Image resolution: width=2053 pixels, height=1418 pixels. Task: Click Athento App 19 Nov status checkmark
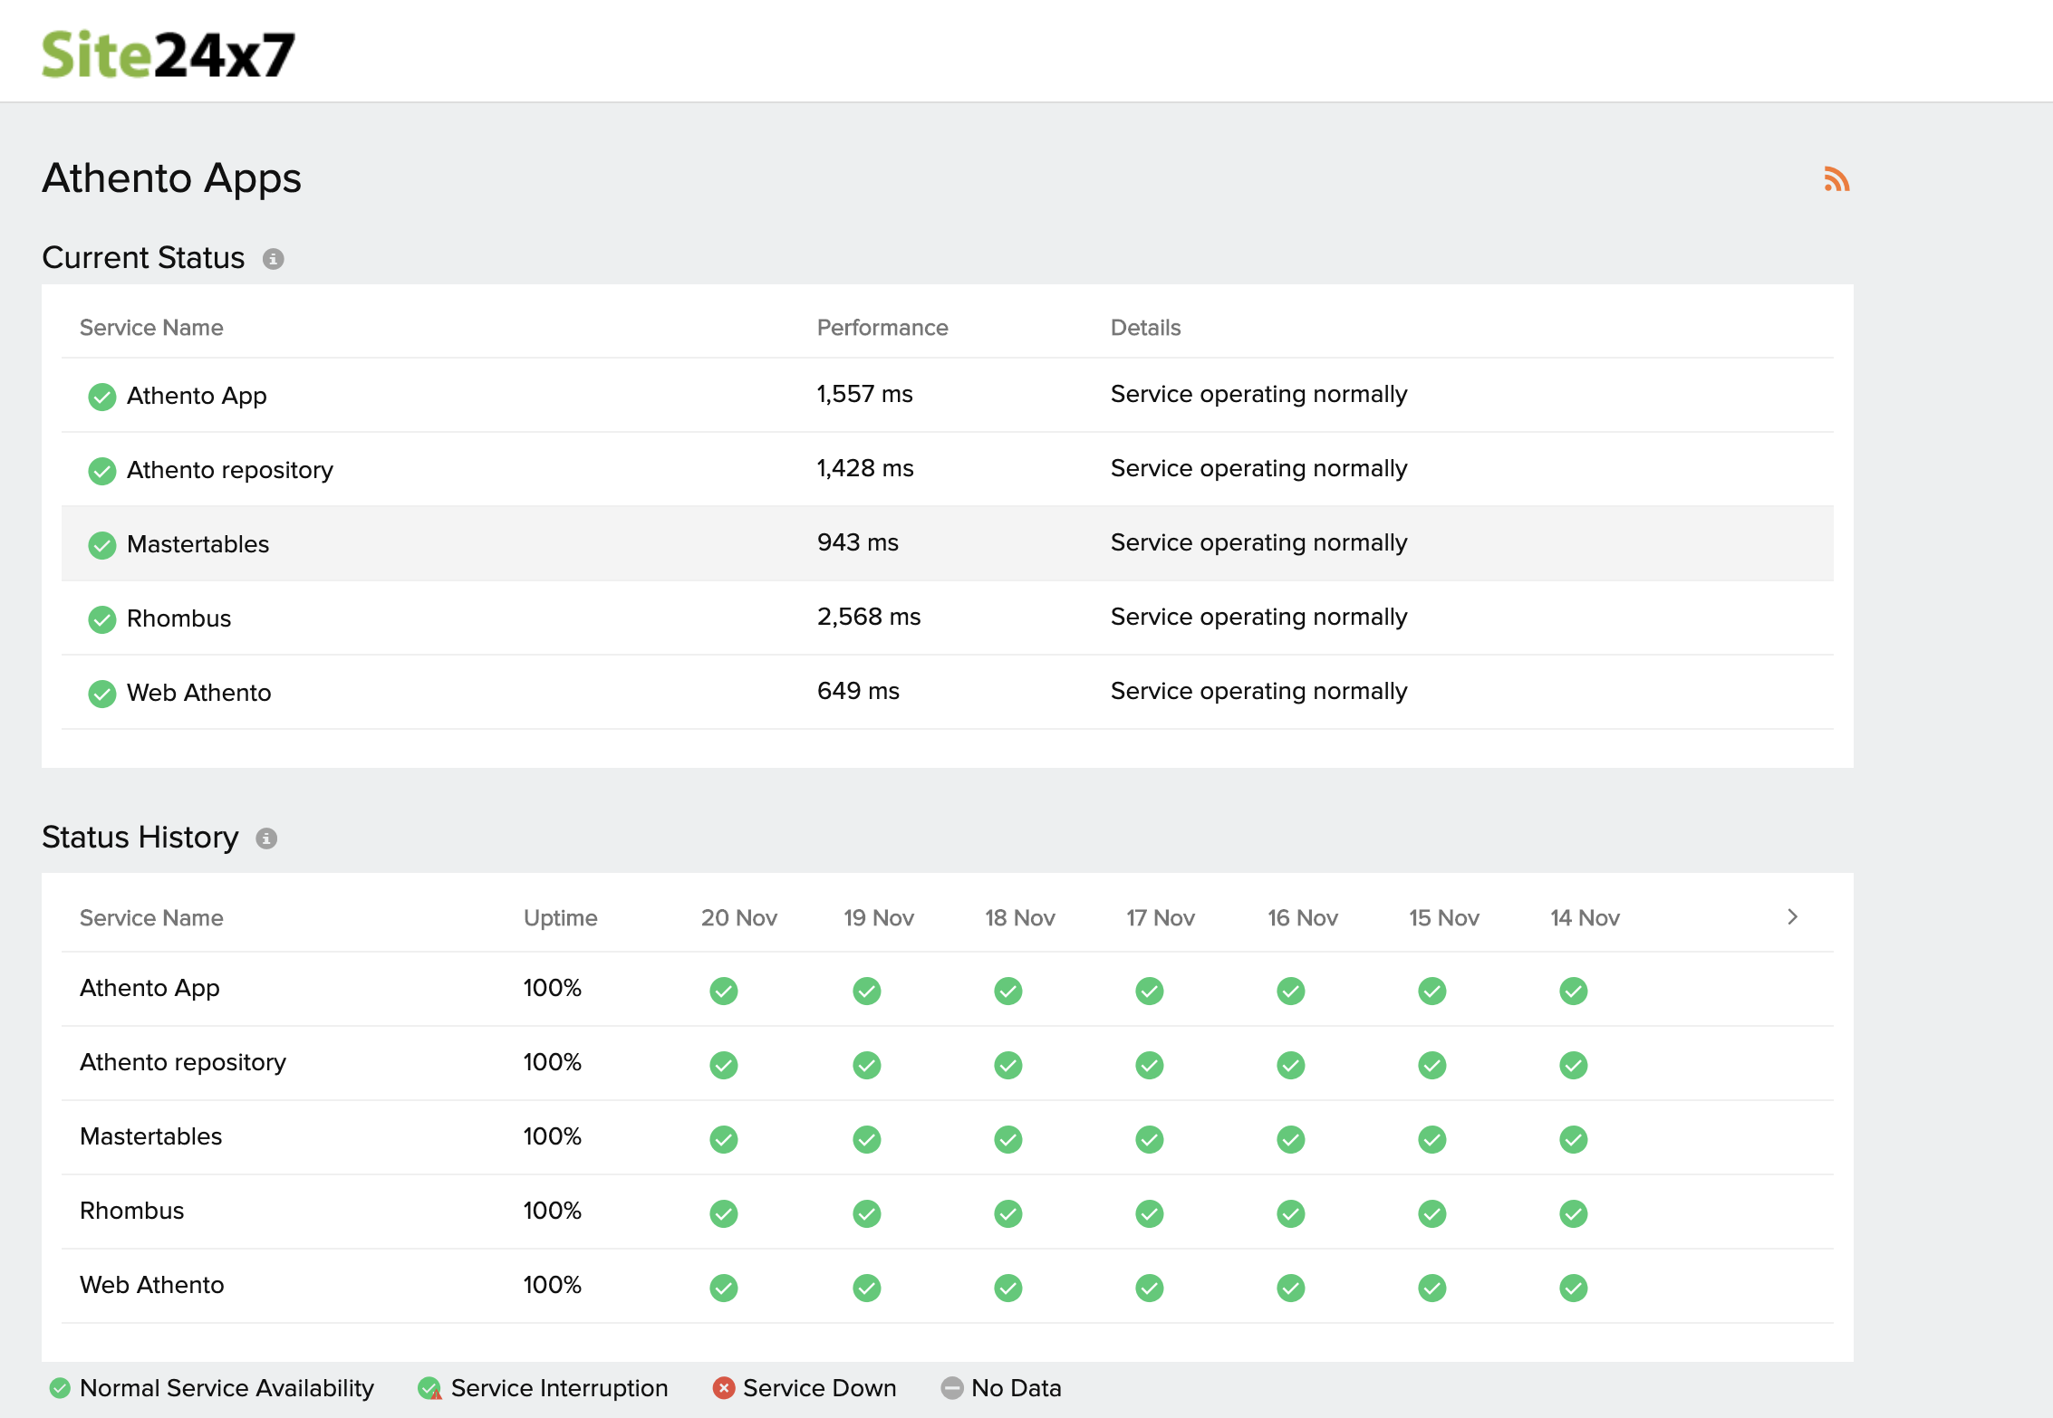(866, 990)
